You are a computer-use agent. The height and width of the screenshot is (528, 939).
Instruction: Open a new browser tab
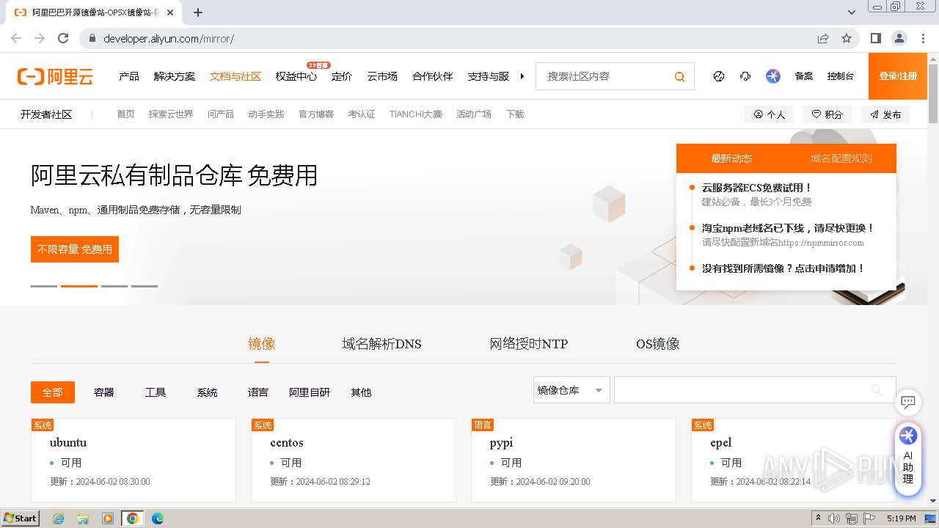198,12
